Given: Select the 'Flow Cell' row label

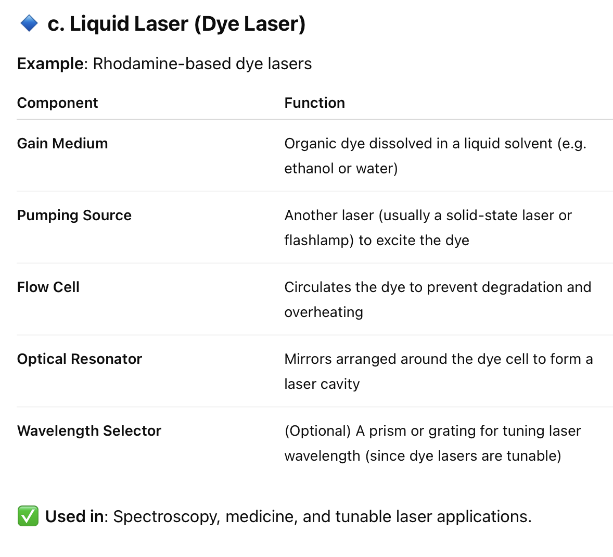Looking at the screenshot, I should point(48,287).
